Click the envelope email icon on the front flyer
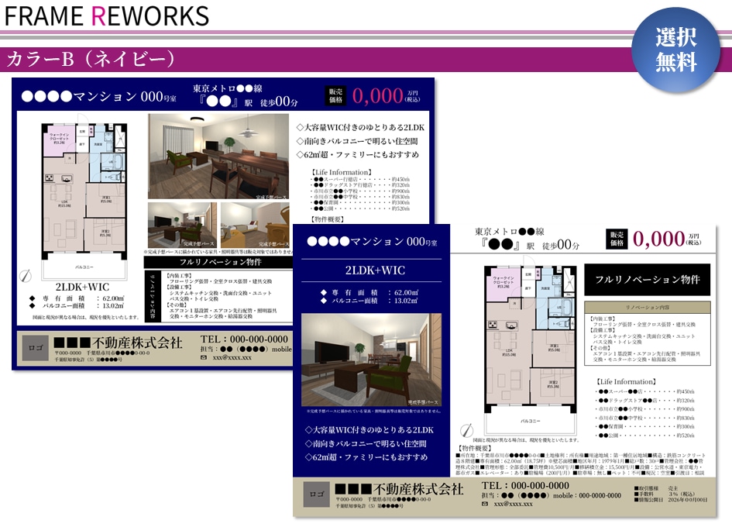Viewport: 732px width, 527px height. [x=485, y=504]
